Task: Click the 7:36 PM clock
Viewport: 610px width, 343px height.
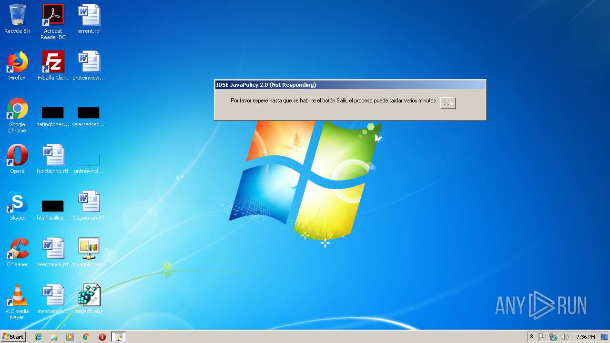Action: pyautogui.click(x=585, y=337)
